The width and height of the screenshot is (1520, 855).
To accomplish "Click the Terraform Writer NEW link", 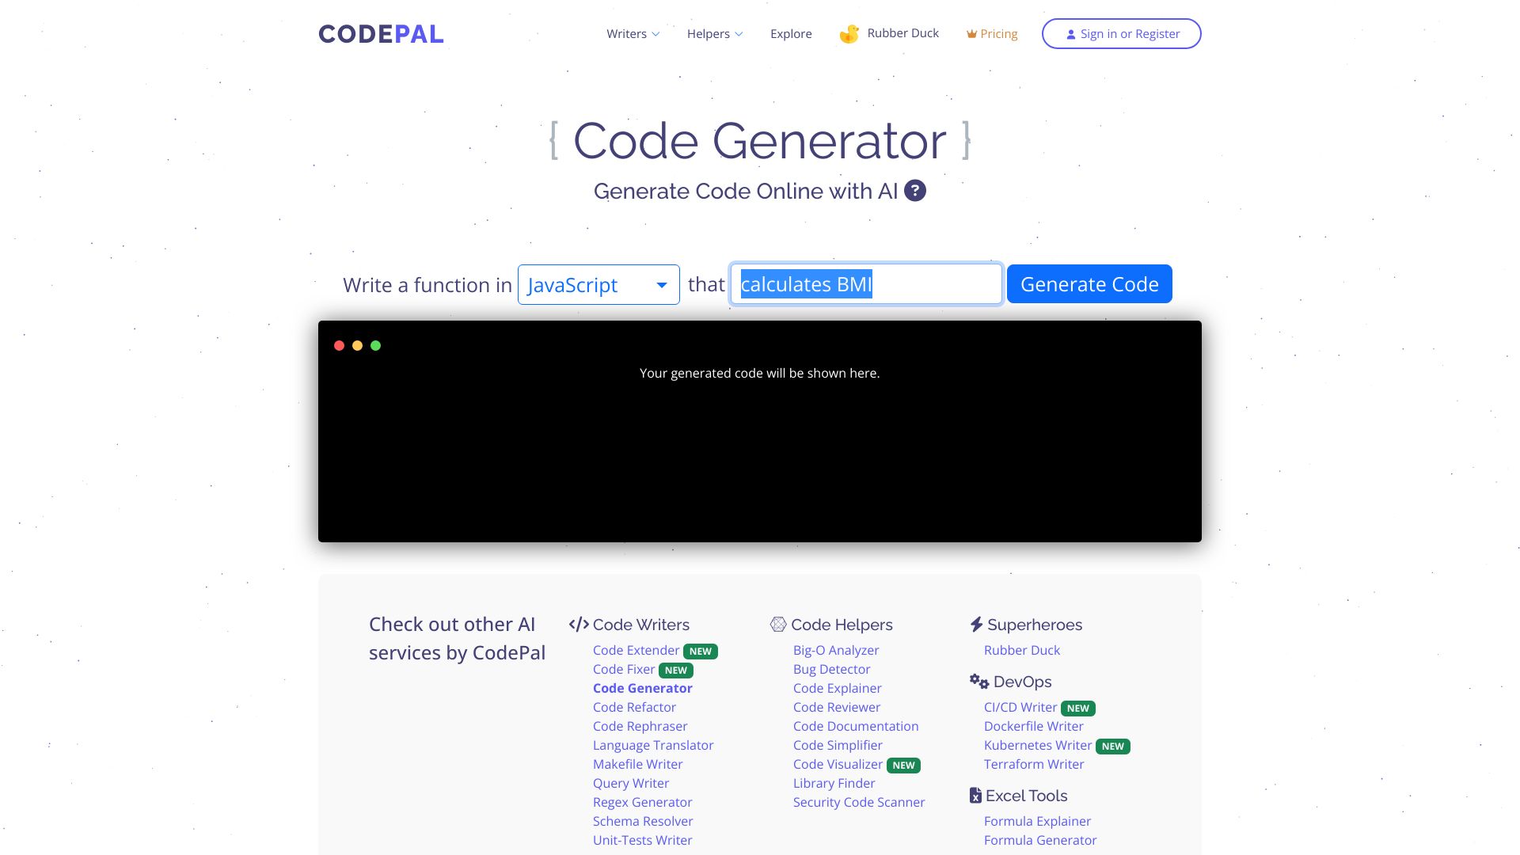I will [x=1033, y=763].
